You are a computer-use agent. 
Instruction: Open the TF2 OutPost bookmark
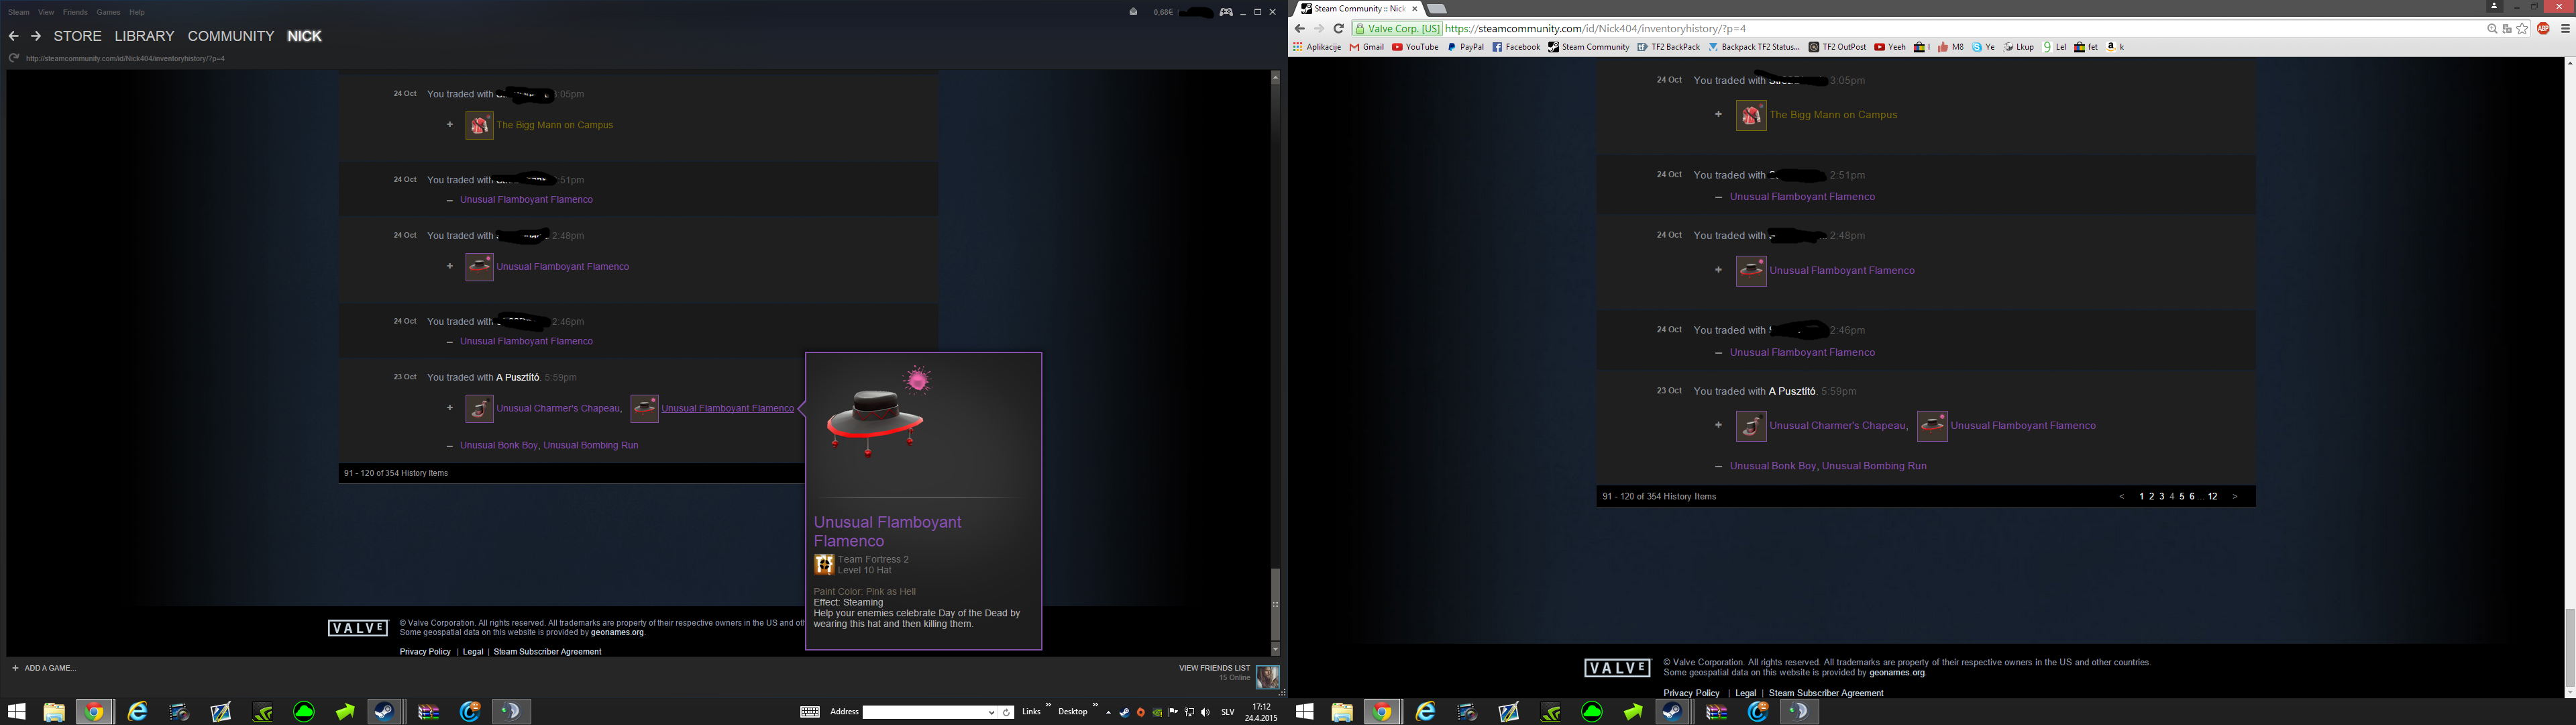pos(1837,47)
